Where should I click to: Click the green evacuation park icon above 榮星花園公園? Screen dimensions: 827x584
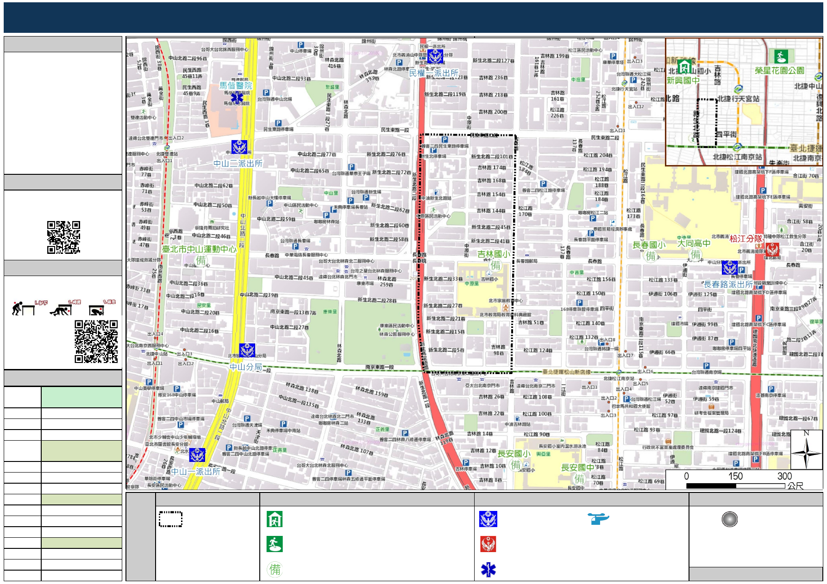coord(781,56)
